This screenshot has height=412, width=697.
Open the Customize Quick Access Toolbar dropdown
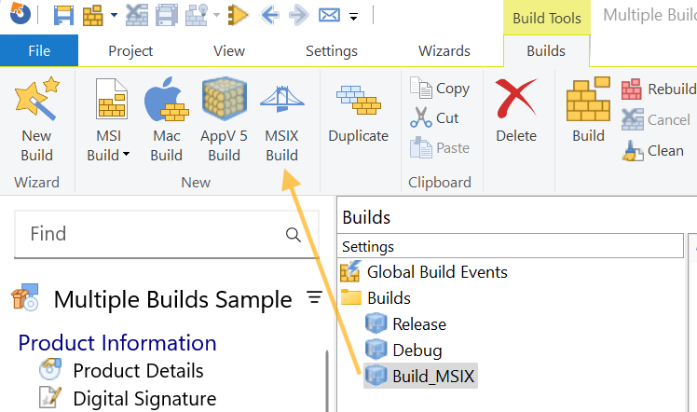354,18
